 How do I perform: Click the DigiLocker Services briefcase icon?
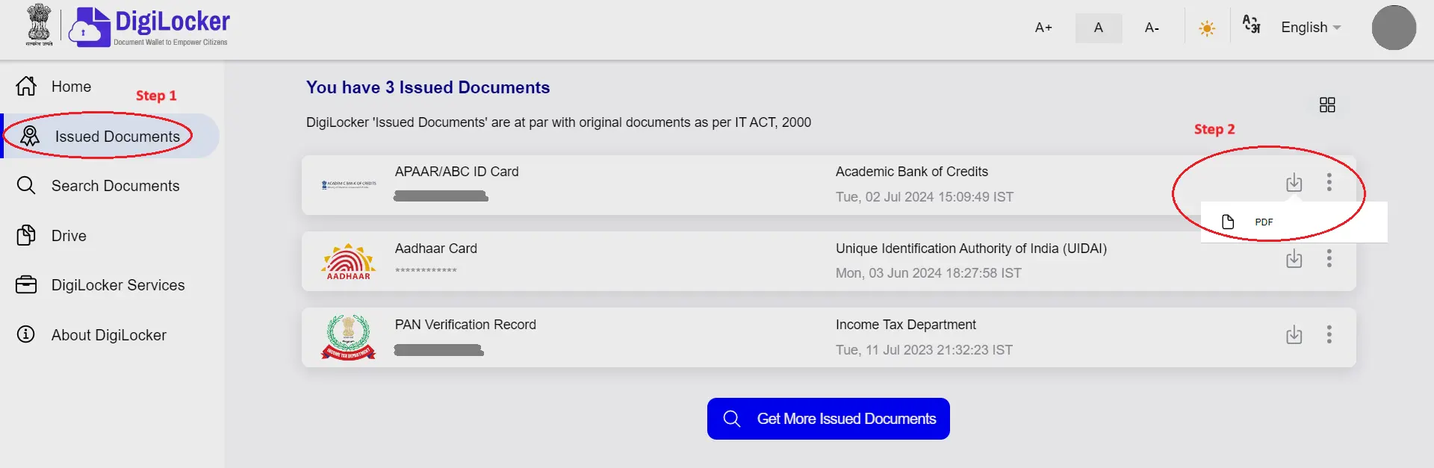[x=26, y=285]
